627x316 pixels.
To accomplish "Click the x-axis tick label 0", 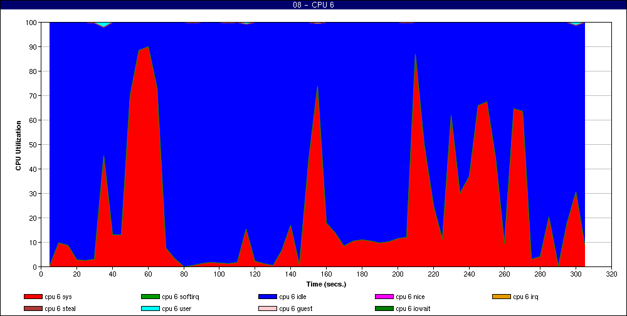I will 41,274.
